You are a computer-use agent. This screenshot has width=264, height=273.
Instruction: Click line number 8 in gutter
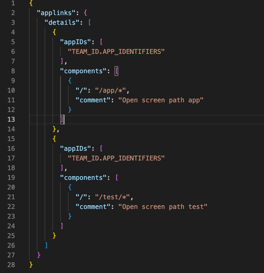coord(13,71)
